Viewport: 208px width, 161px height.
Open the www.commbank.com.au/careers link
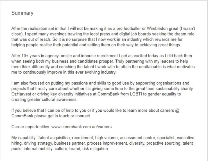pyautogui.click(x=82, y=127)
